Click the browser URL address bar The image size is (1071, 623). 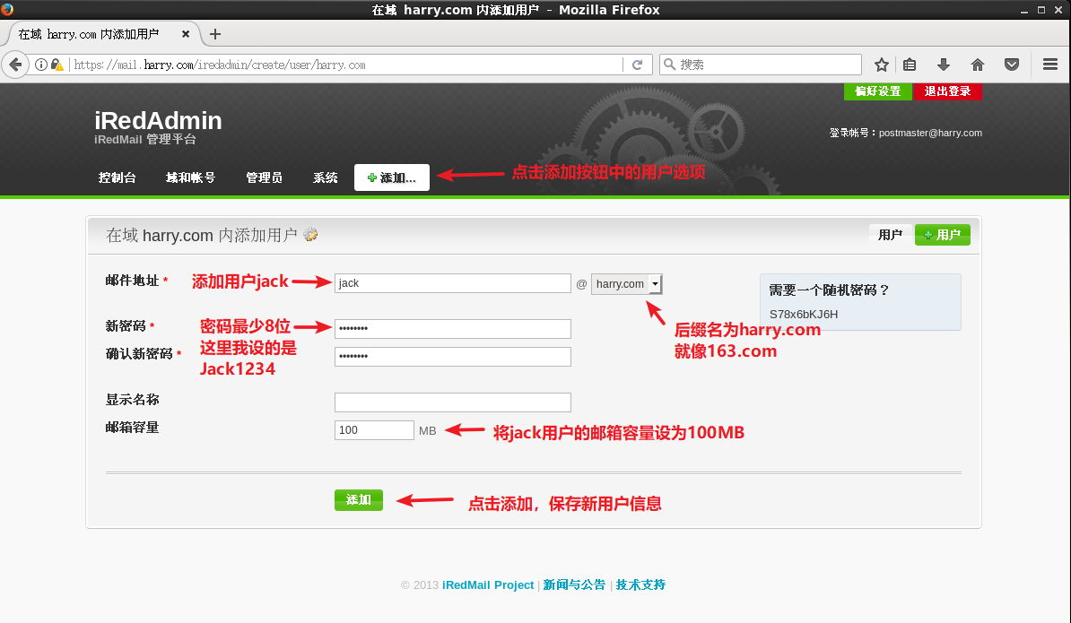click(x=345, y=65)
